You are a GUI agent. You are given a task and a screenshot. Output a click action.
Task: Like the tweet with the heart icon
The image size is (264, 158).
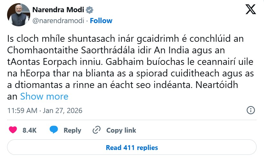(13, 130)
